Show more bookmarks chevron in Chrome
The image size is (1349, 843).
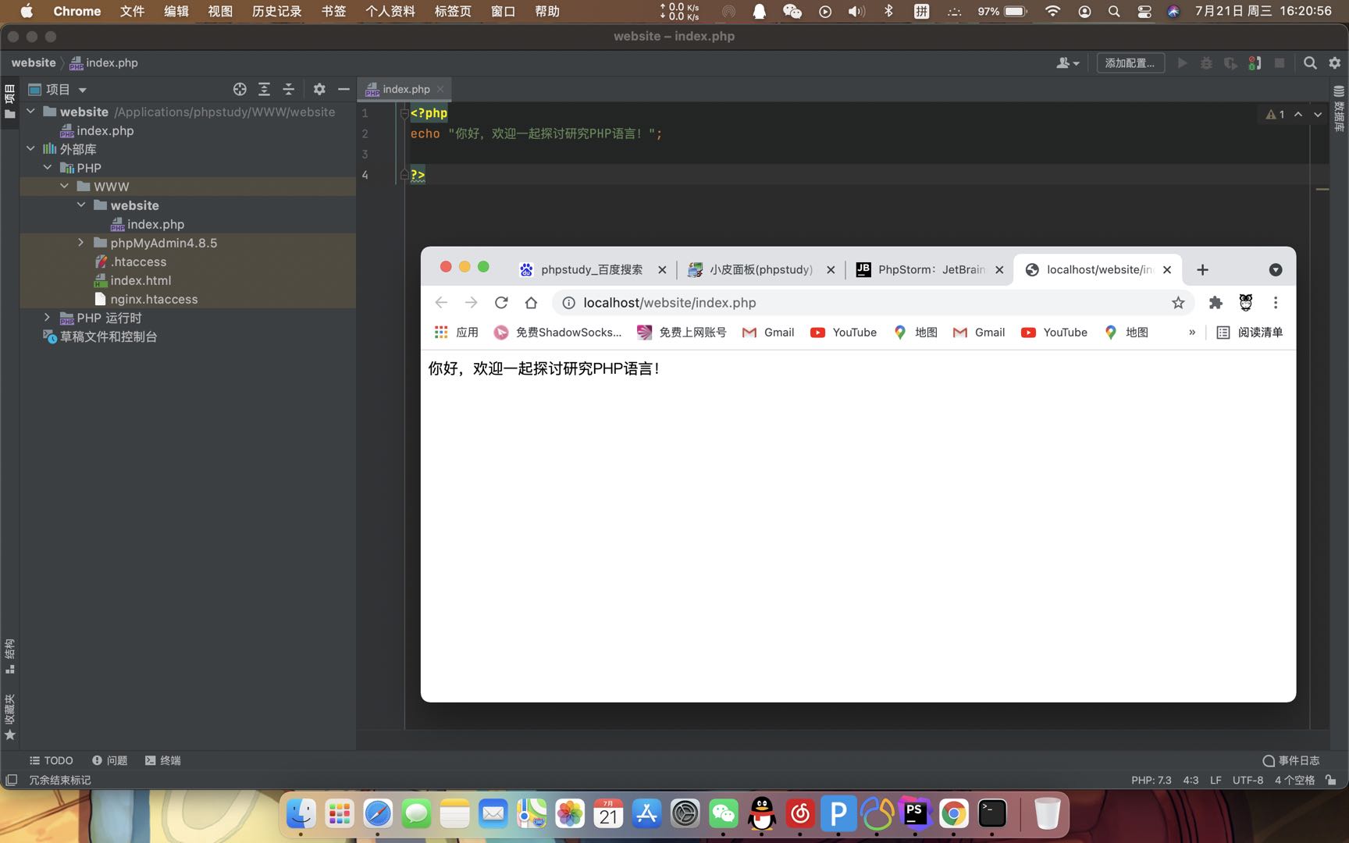pos(1192,333)
